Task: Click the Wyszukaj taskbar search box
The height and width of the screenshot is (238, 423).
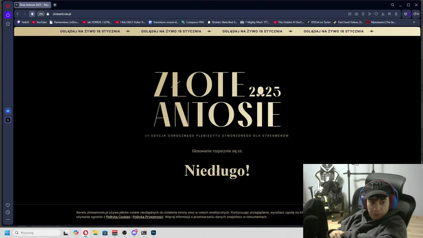Action: [x=37, y=233]
